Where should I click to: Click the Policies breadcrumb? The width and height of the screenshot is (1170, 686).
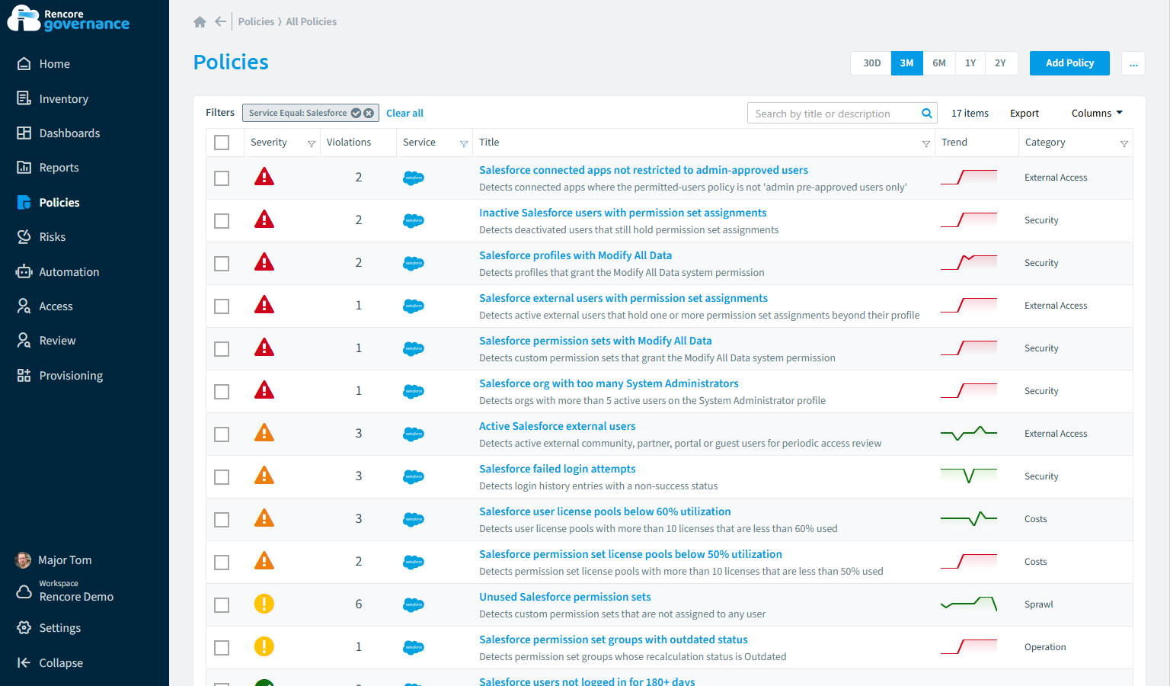tap(256, 22)
